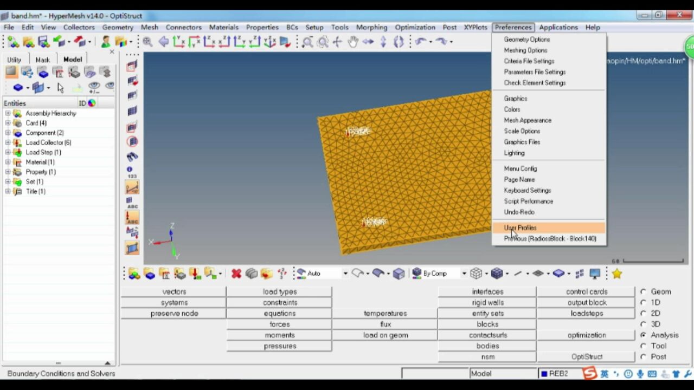Switch to the Post radio option
Image resolution: width=694 pixels, height=390 pixels.
click(644, 356)
